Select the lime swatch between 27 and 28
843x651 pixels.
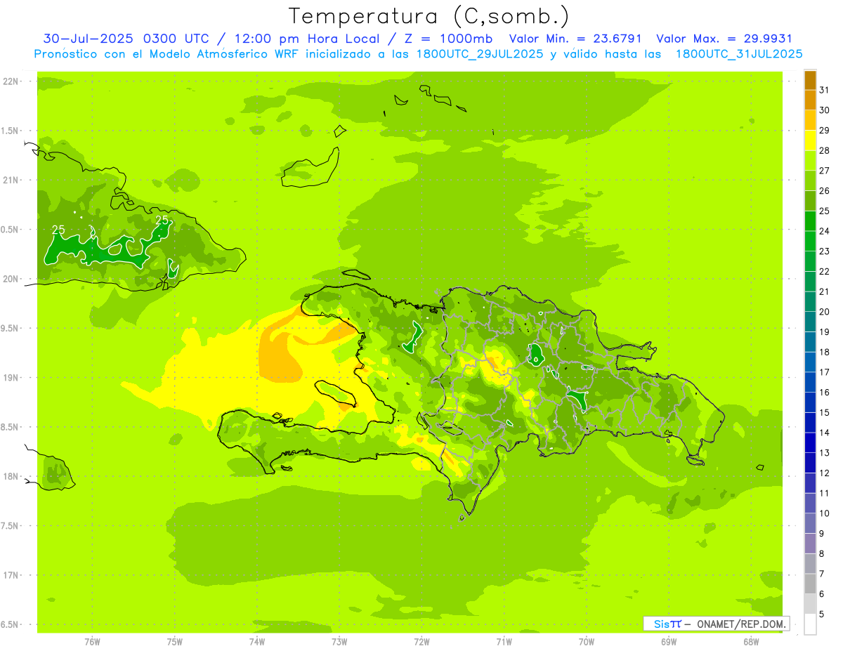coord(810,161)
